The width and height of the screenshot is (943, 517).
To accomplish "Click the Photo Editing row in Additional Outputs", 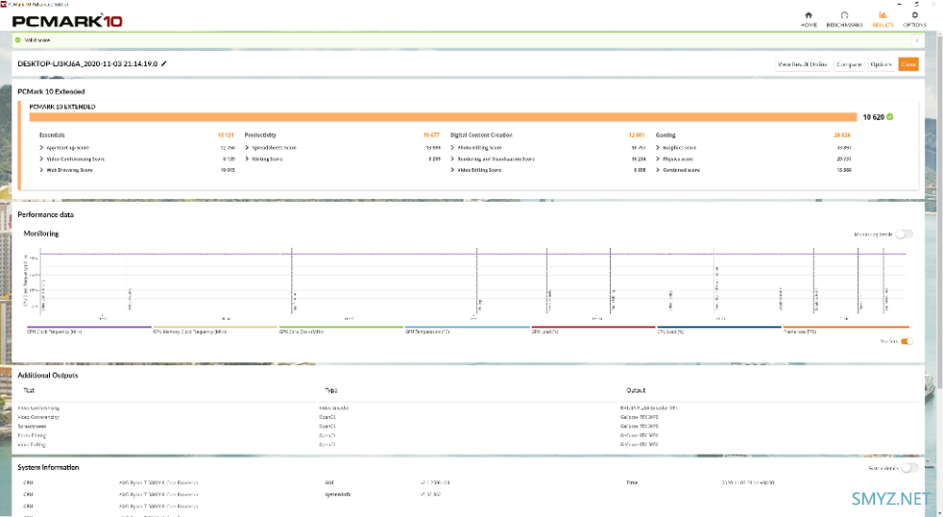I will click(467, 435).
